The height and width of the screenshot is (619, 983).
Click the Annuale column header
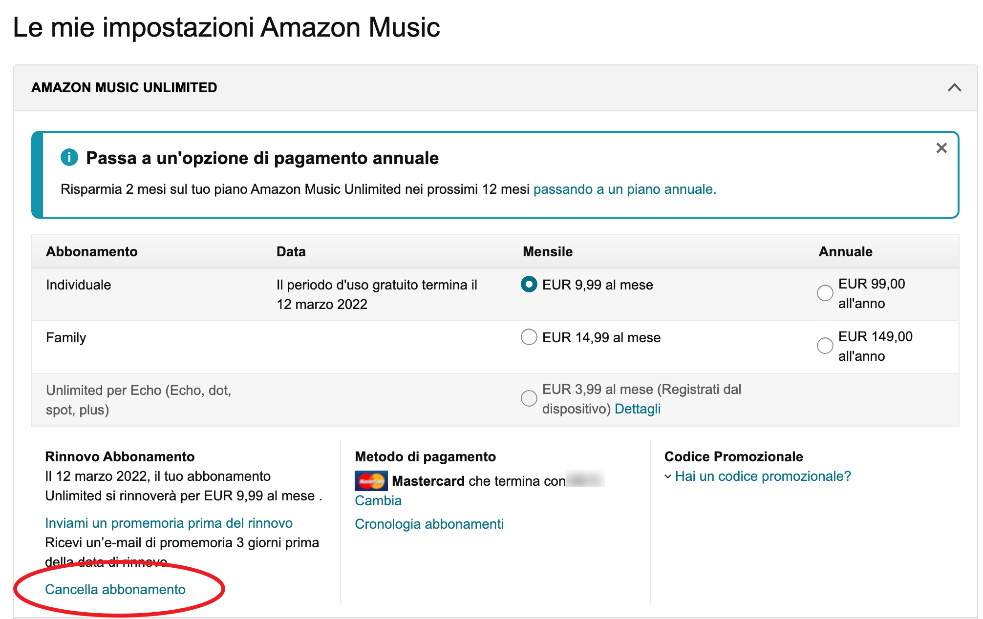click(845, 252)
